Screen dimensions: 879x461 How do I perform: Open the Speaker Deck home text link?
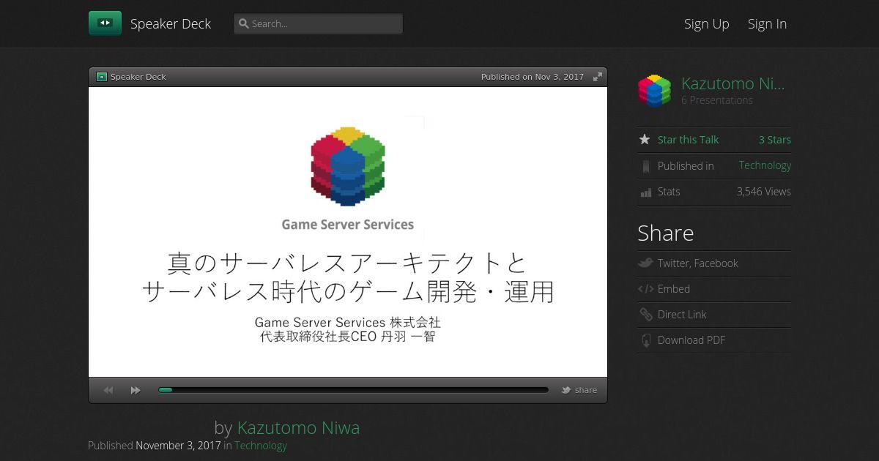point(171,23)
